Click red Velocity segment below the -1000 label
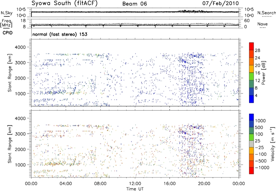 point(252,171)
